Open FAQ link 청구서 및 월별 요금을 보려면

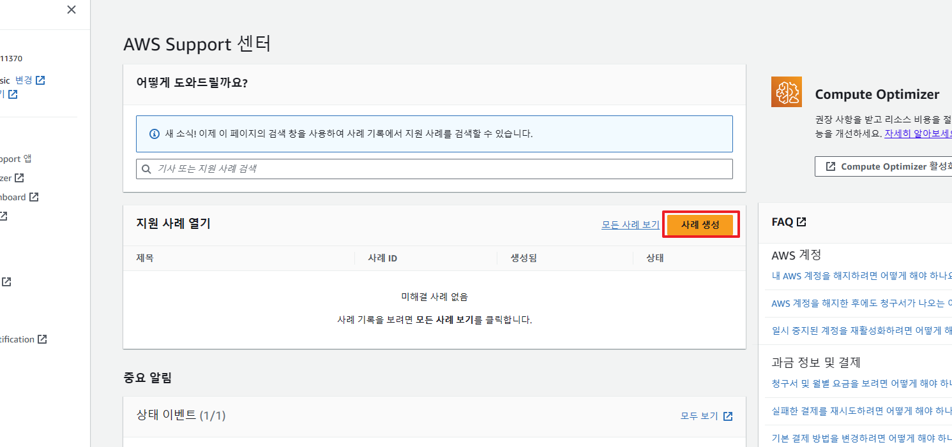coord(862,383)
